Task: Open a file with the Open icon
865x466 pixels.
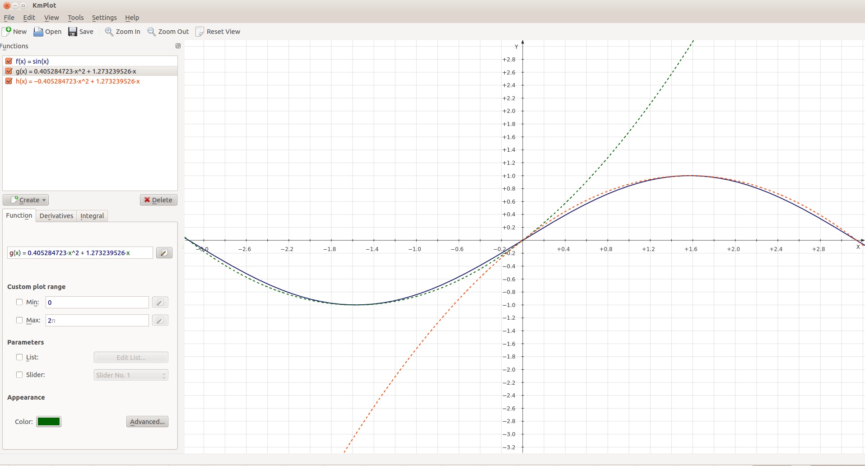Action: (x=38, y=32)
